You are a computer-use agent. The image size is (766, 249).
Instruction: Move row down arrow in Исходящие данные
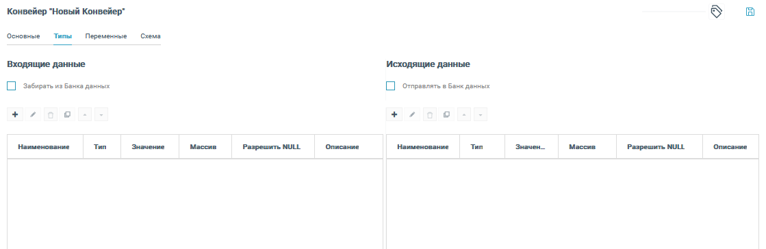(x=481, y=115)
